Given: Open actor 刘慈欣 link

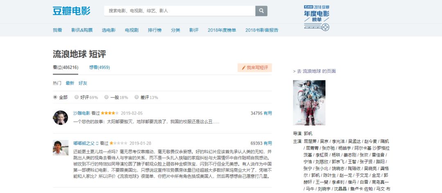Looking at the screenshot, I should (x=322, y=162).
